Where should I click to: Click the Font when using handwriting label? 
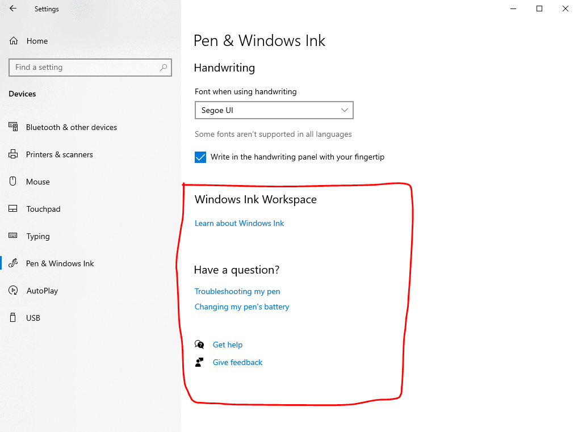245,91
